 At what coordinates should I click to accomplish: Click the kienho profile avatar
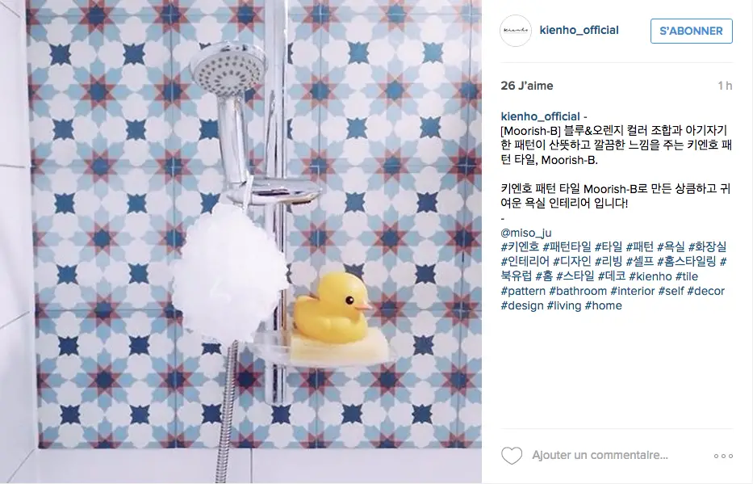(516, 30)
